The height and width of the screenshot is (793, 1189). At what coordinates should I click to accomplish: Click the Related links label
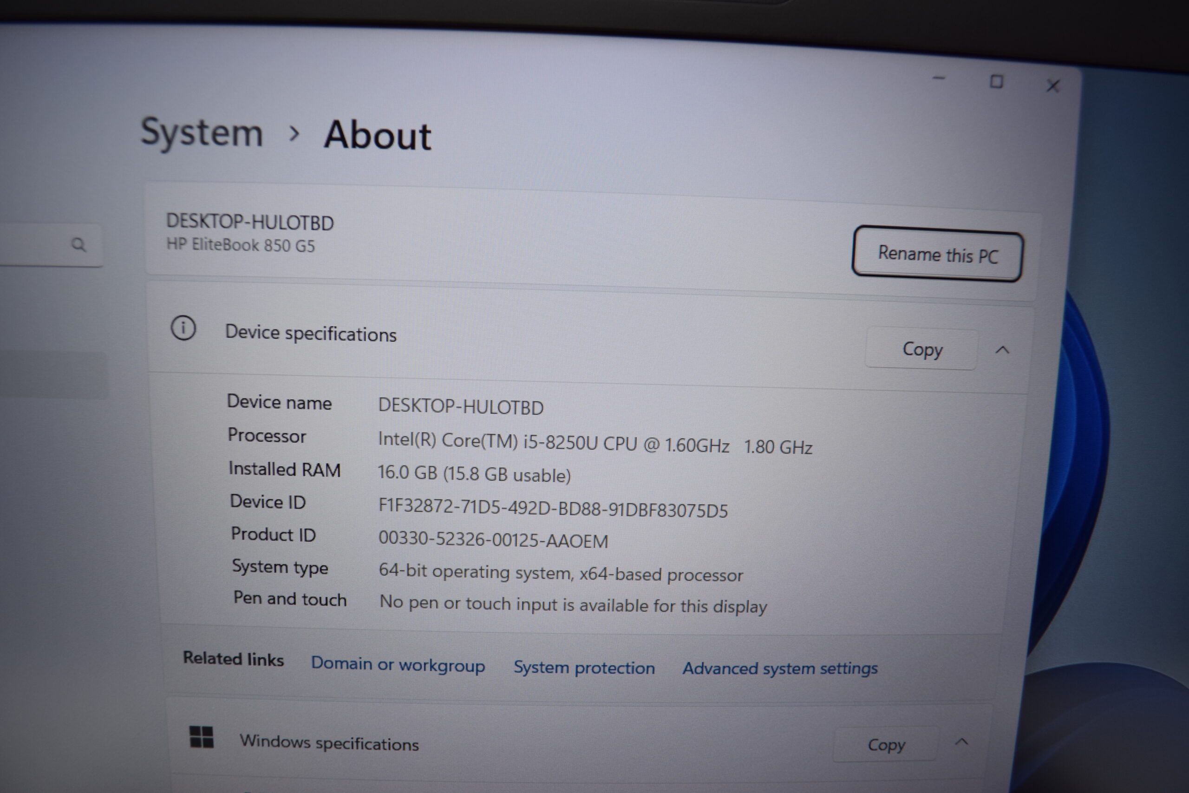click(233, 658)
